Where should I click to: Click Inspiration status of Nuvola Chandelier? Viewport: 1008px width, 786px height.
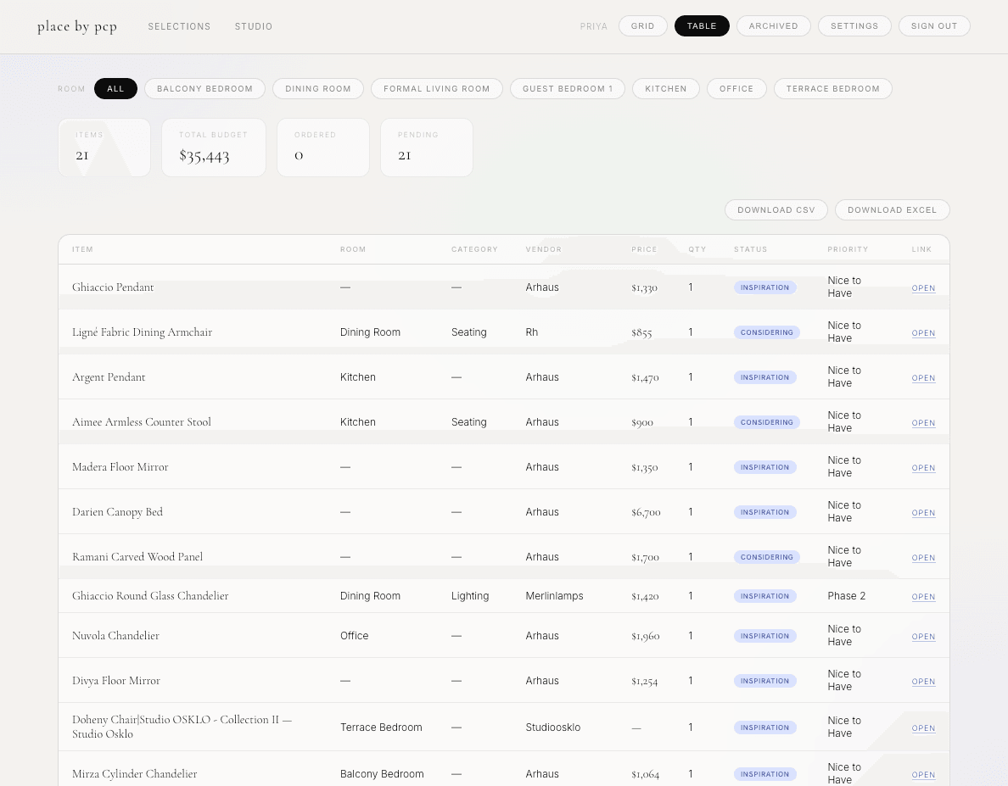pyautogui.click(x=765, y=636)
